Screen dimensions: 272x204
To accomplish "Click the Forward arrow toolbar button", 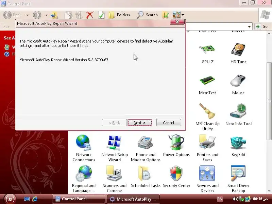I will pos(37,15).
